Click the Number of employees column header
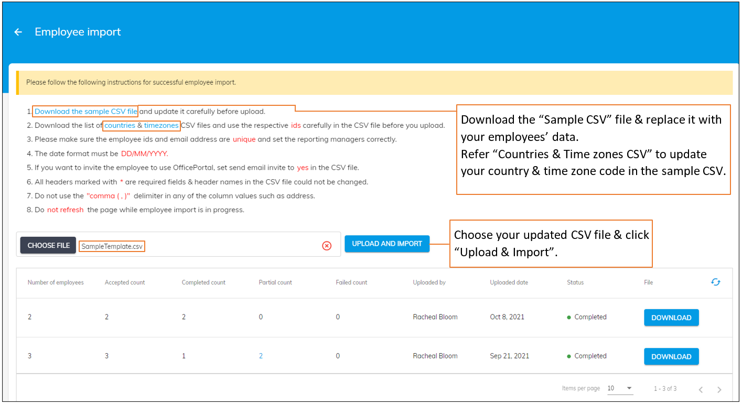The image size is (742, 404). (56, 282)
